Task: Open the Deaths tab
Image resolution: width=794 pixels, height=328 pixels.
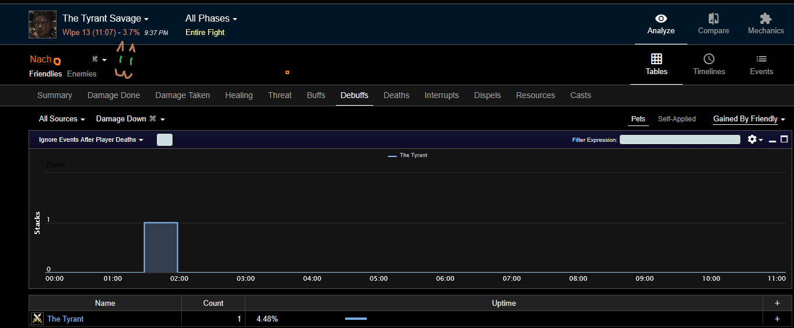Action: [396, 95]
